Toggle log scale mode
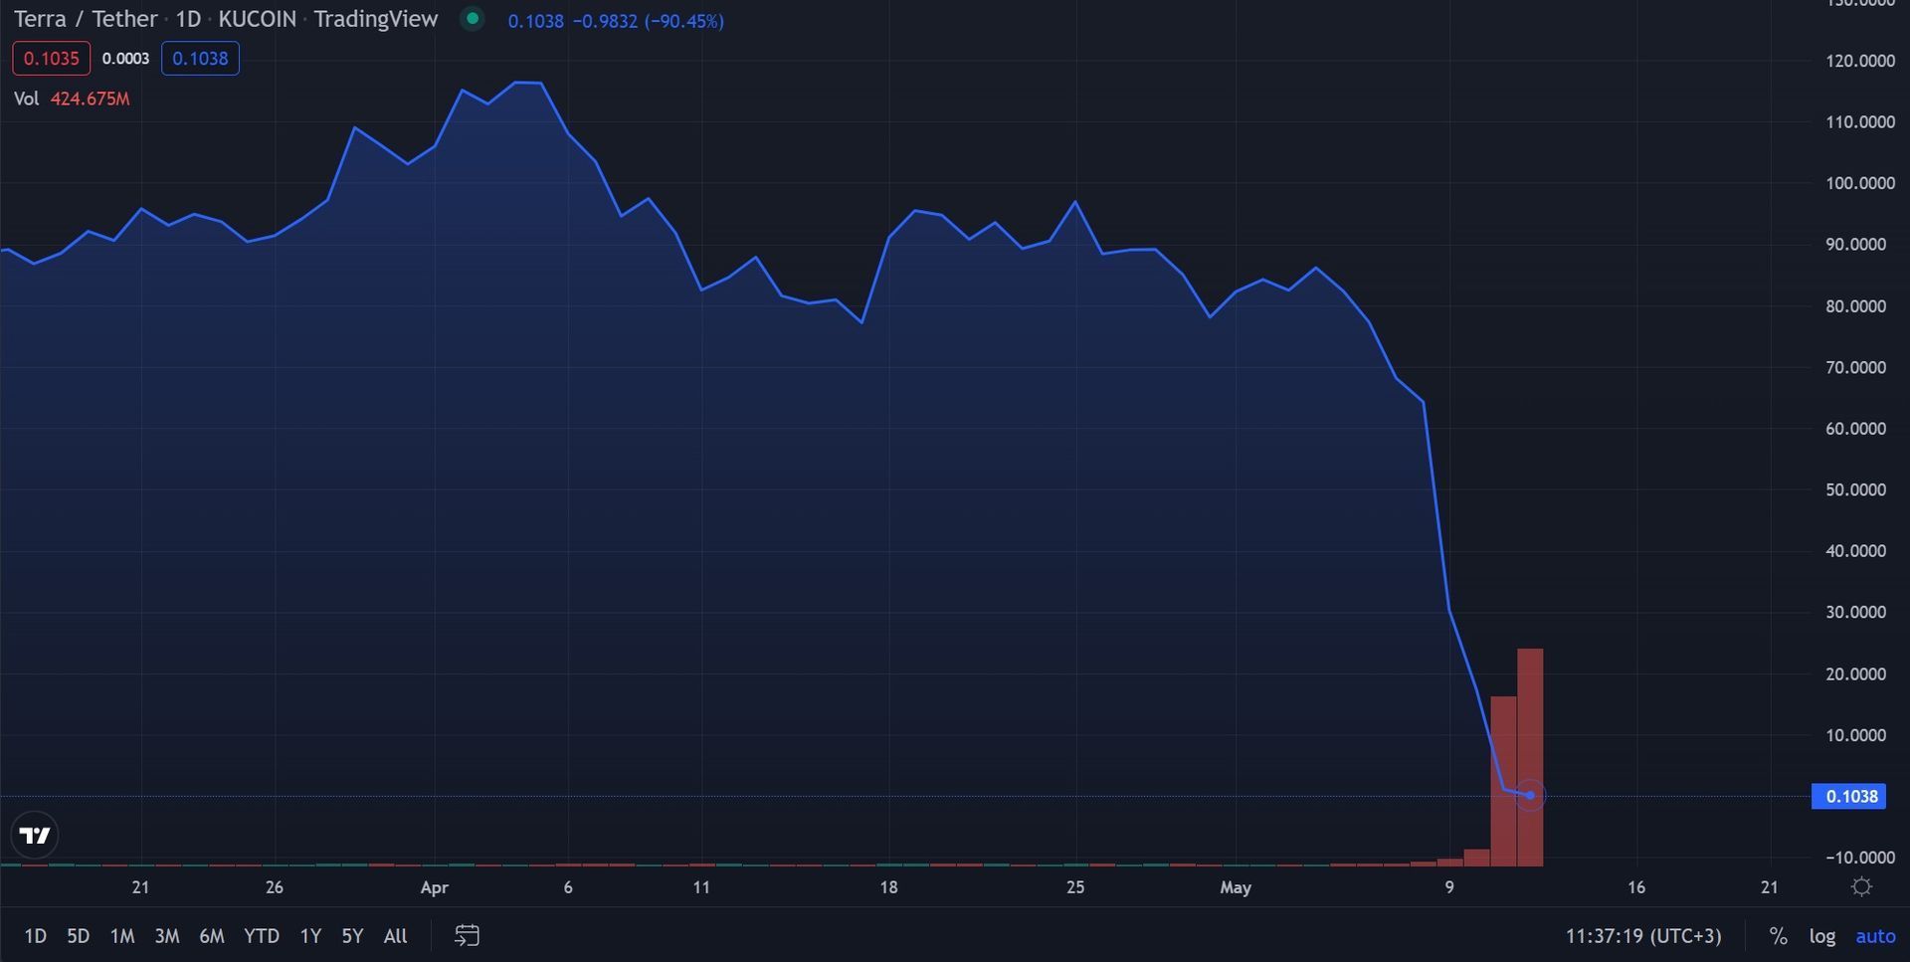 pyautogui.click(x=1821, y=936)
